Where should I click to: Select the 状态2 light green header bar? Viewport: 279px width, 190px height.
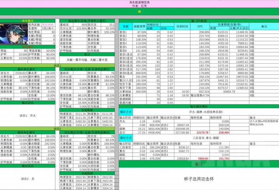[57, 128]
